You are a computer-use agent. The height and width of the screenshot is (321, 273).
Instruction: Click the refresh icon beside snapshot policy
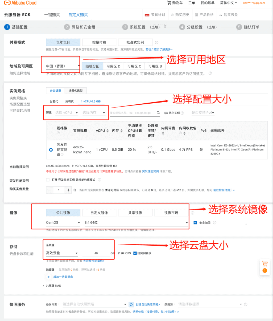click(x=131, y=304)
